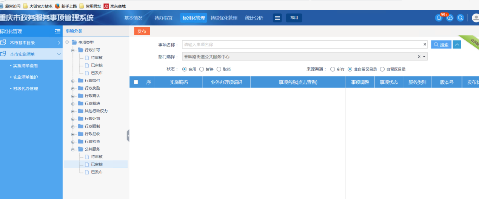Screen dimensions: 479x199
Task: Select the 暂停 status radio button
Action: [x=202, y=69]
